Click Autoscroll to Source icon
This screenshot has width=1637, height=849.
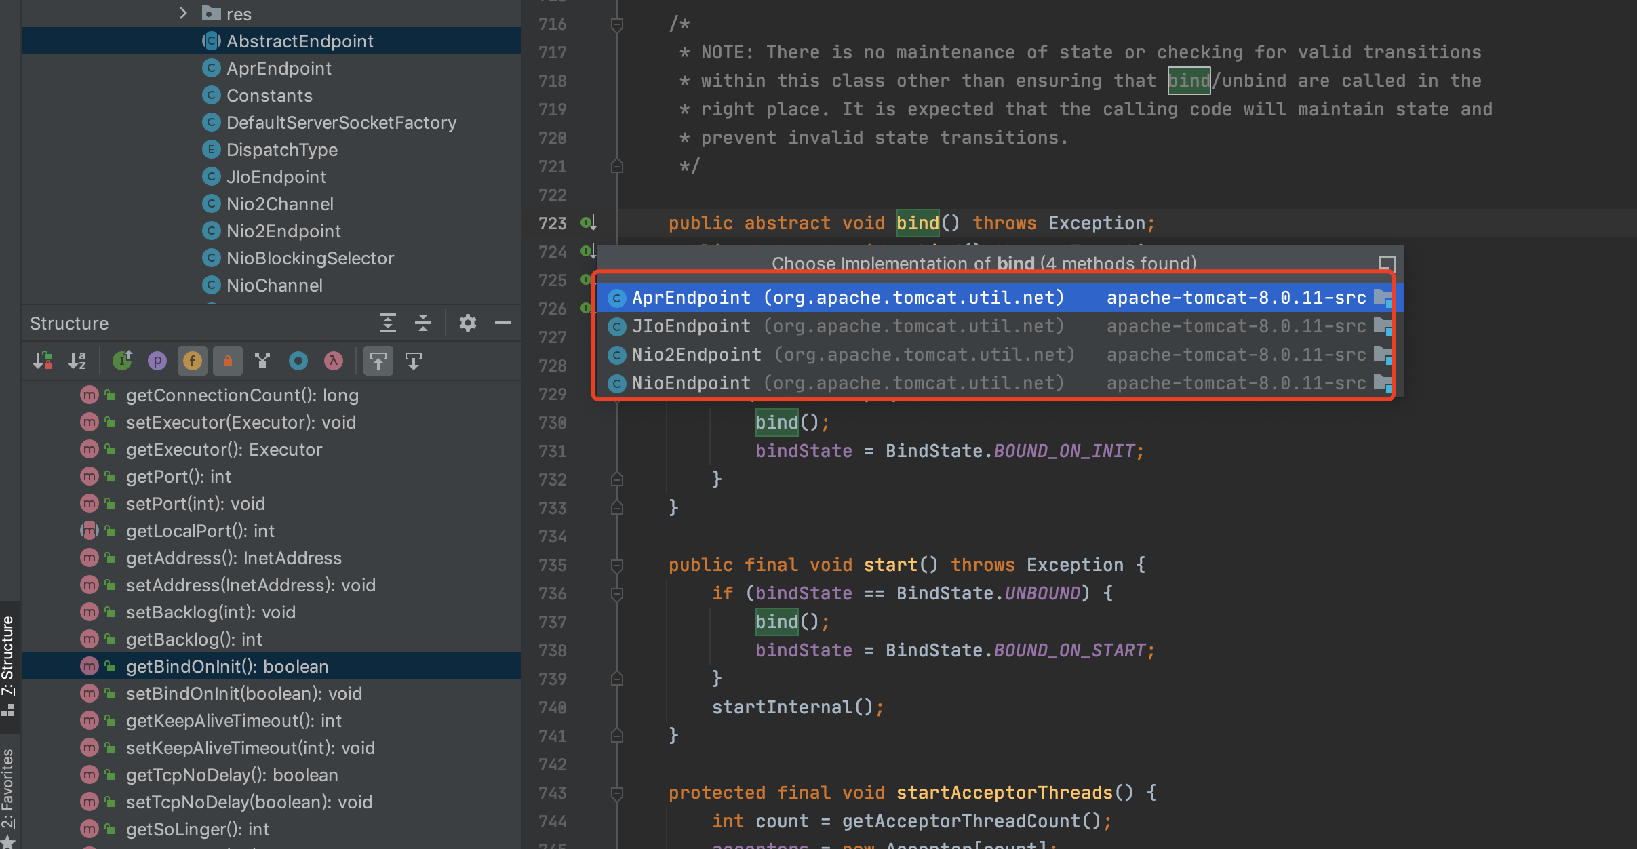378,361
